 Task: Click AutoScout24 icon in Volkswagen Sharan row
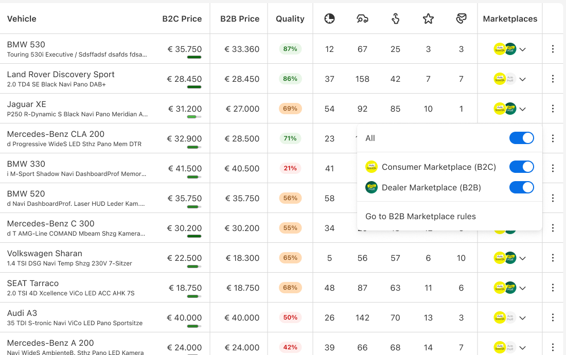tap(500, 258)
